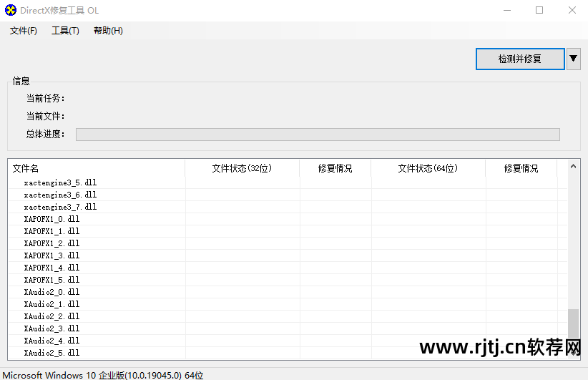Minimize the DirectX修复工具 window
Image resolution: width=588 pixels, height=380 pixels.
click(x=507, y=11)
